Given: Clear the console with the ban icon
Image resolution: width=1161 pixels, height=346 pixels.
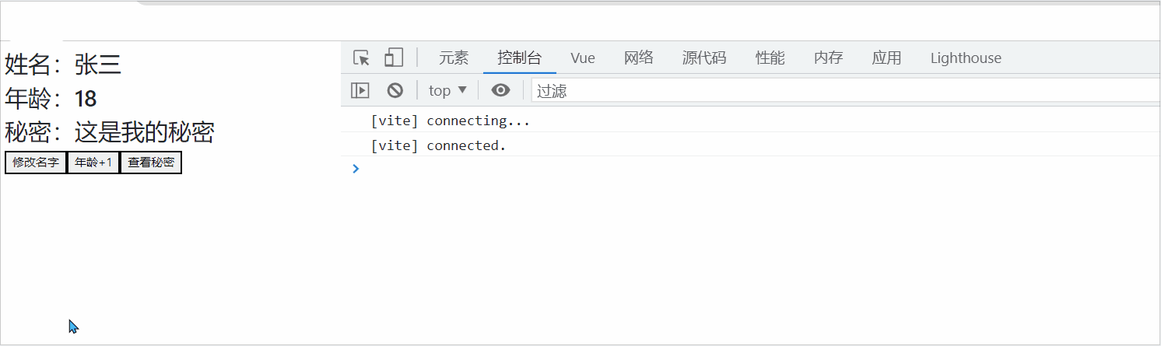Looking at the screenshot, I should [395, 90].
